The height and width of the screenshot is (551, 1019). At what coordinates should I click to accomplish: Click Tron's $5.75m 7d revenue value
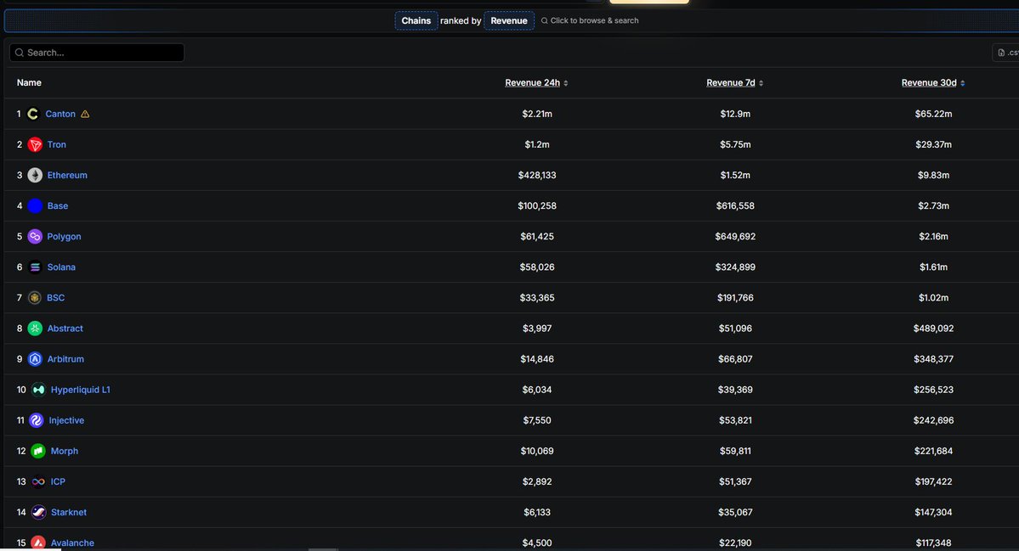(x=735, y=144)
